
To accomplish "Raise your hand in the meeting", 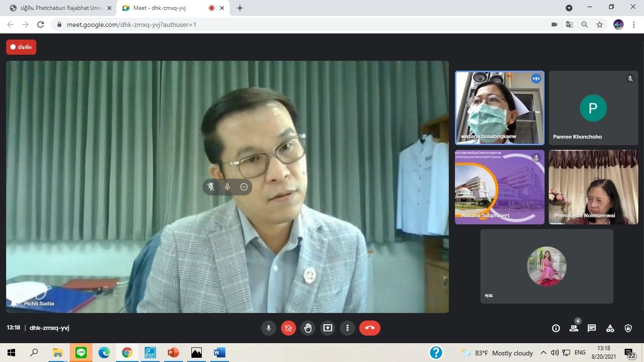I will pyautogui.click(x=308, y=328).
